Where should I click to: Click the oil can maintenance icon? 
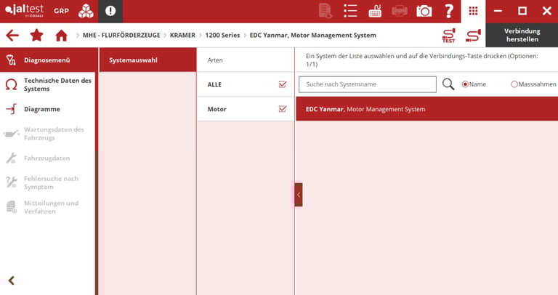pyautogui.click(x=11, y=134)
